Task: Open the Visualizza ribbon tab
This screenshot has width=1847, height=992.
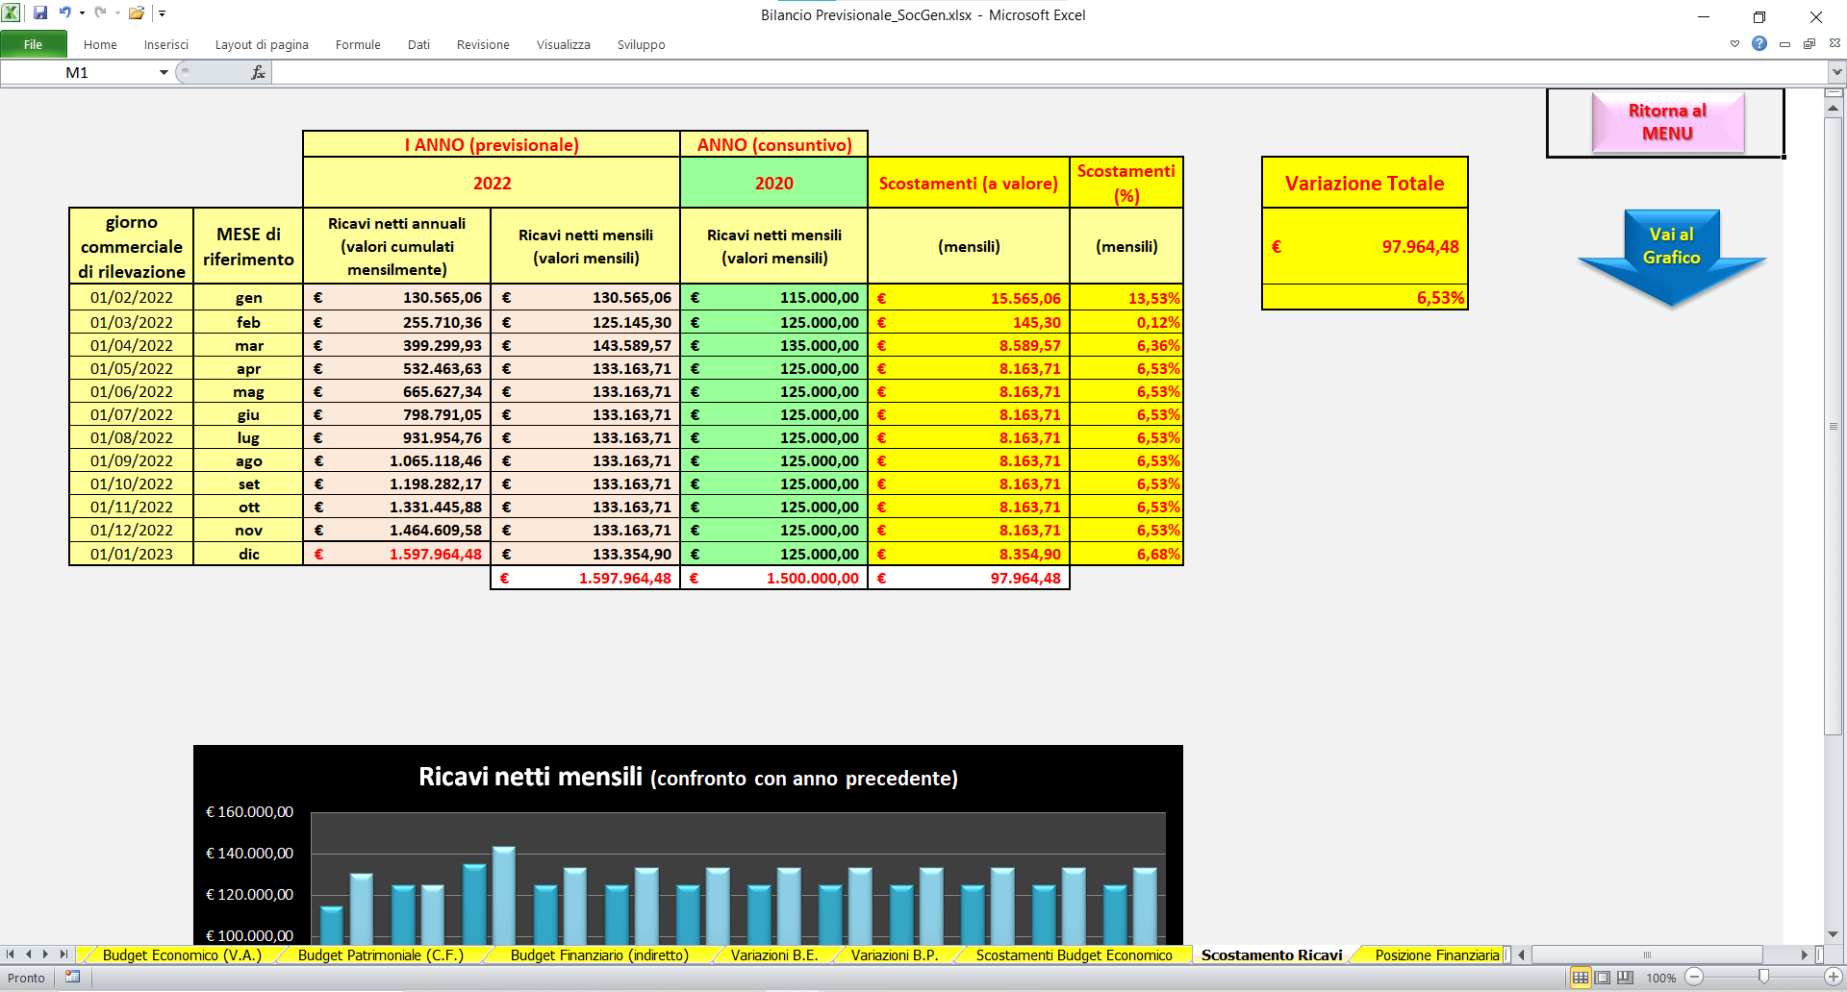Action: [x=564, y=44]
